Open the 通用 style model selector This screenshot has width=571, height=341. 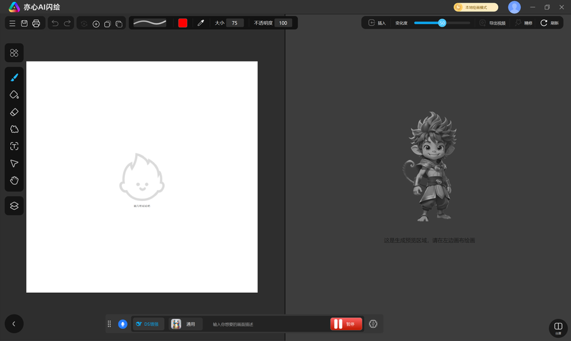(185, 324)
